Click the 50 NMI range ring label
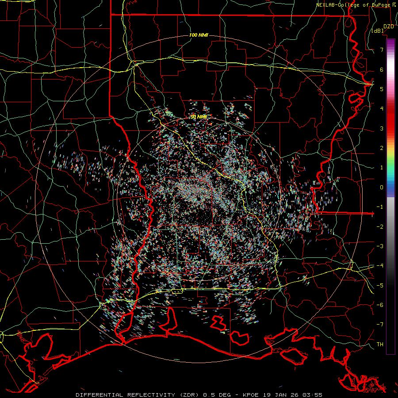This screenshot has width=398, height=398. [x=199, y=117]
